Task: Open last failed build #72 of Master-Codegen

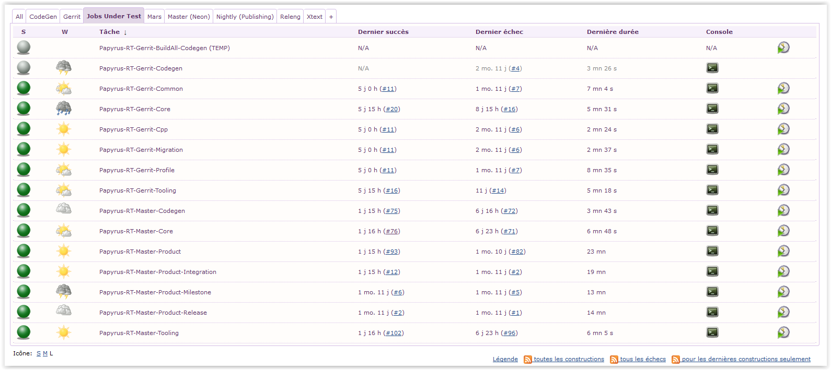Action: click(510, 211)
